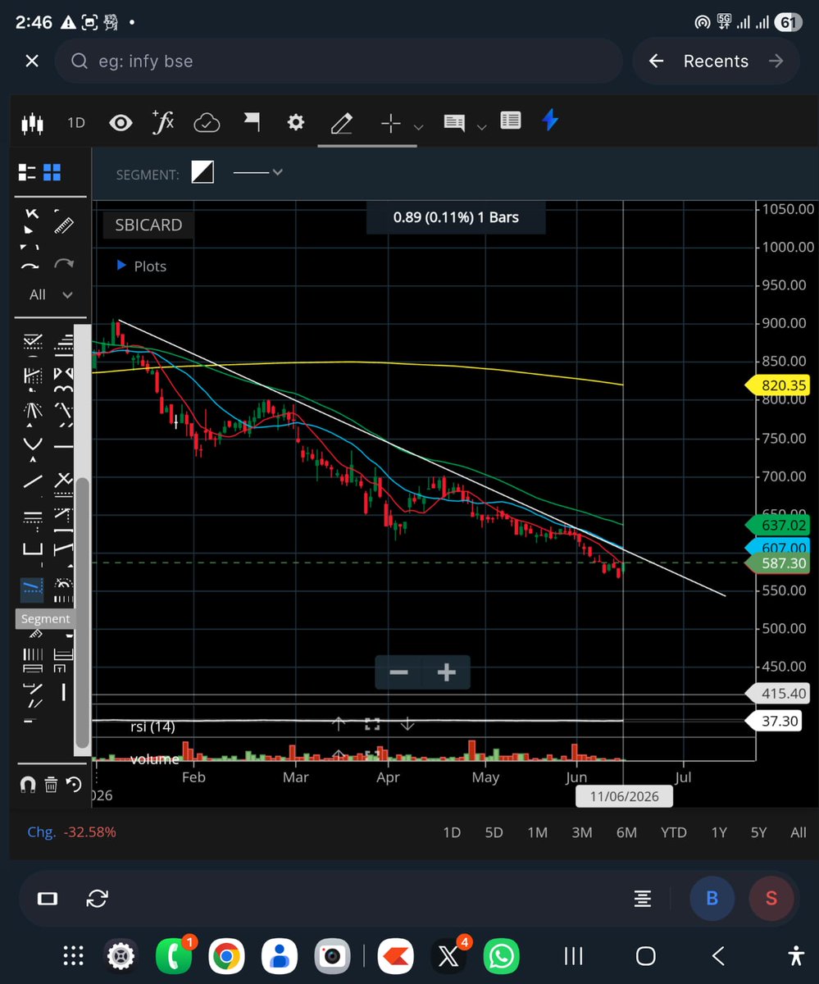Screen dimensions: 819x984
Task: Expand the annotation dropdown arrow
Action: coord(482,127)
